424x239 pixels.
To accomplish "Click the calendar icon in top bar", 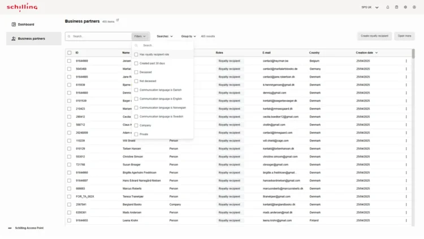I will [x=396, y=7].
